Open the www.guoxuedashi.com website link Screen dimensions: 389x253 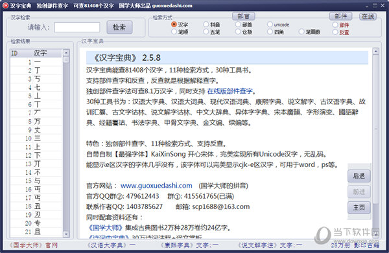point(156,186)
